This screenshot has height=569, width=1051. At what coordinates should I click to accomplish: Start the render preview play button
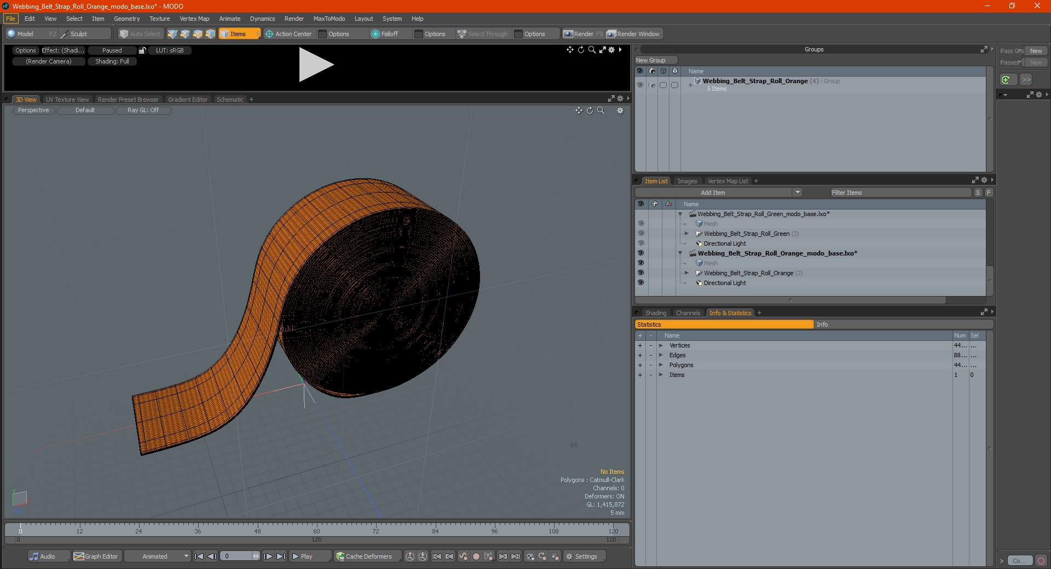pos(316,65)
